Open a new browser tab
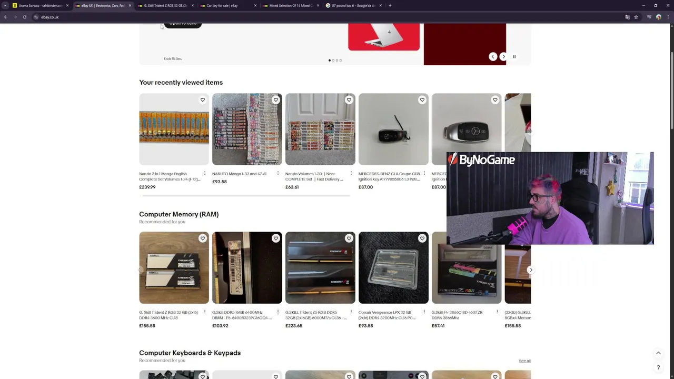Viewport: 674px width, 379px height. [x=390, y=5]
